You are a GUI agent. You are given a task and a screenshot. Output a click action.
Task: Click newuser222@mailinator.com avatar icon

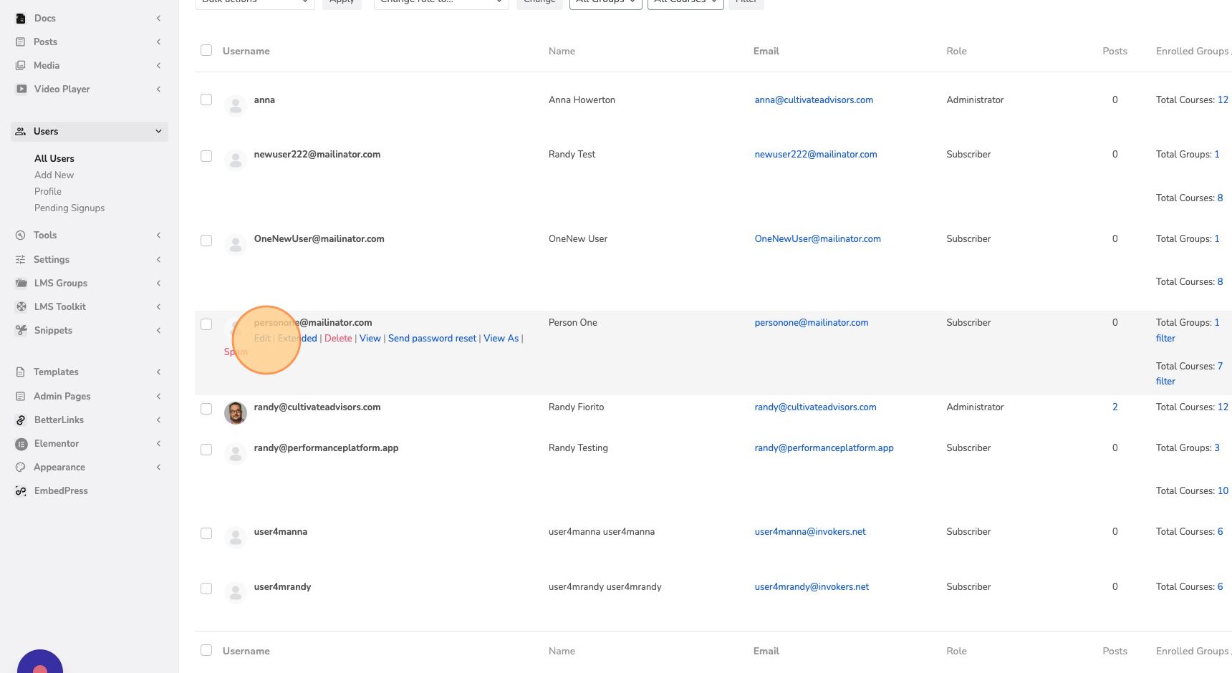tap(236, 160)
